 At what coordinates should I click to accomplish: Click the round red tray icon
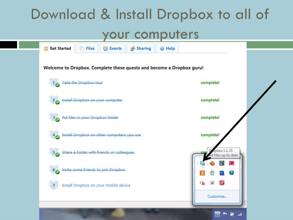[222, 183]
